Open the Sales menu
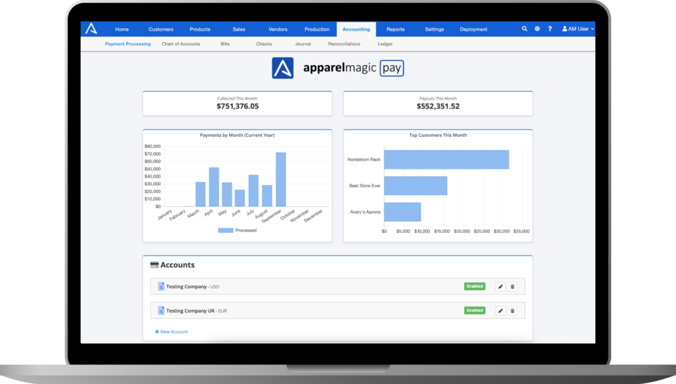The height and width of the screenshot is (384, 676). [x=239, y=30]
